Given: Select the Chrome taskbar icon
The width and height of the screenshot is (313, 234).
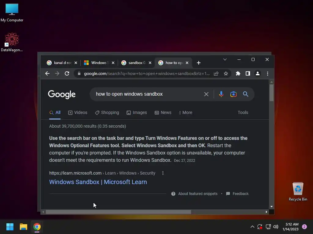Looking at the screenshot, I should coord(37,227).
